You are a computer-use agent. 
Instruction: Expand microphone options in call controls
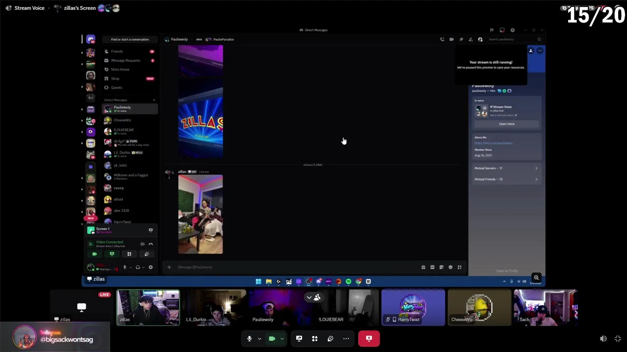pyautogui.click(x=259, y=338)
